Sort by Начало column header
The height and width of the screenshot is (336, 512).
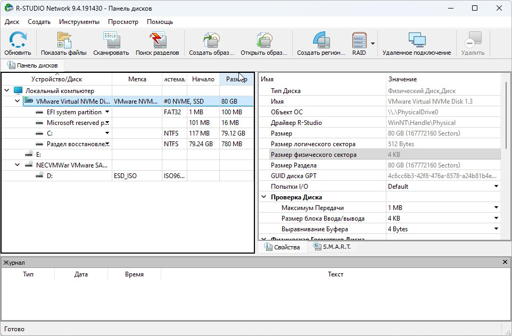coord(203,79)
